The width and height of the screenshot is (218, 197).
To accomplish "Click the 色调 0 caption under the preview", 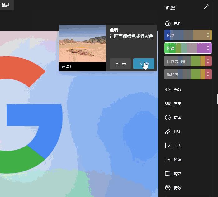I will [x=67, y=66].
